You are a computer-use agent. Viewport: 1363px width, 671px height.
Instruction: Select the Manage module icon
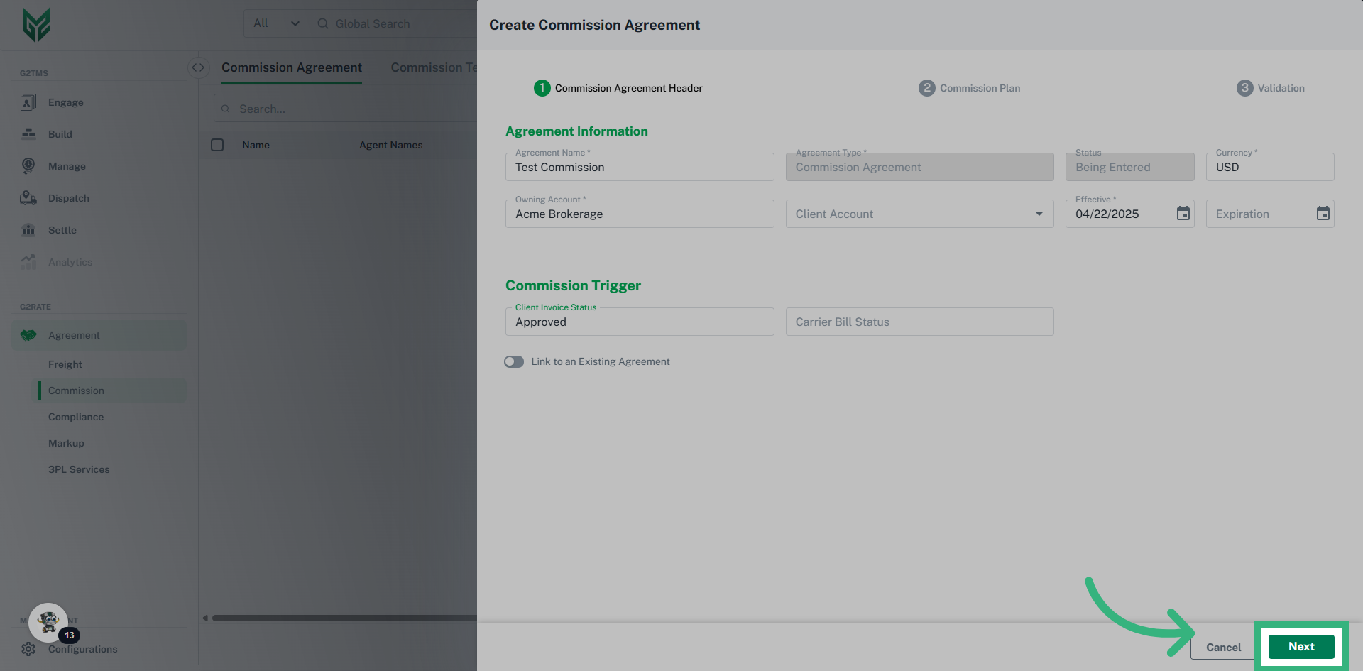click(28, 166)
